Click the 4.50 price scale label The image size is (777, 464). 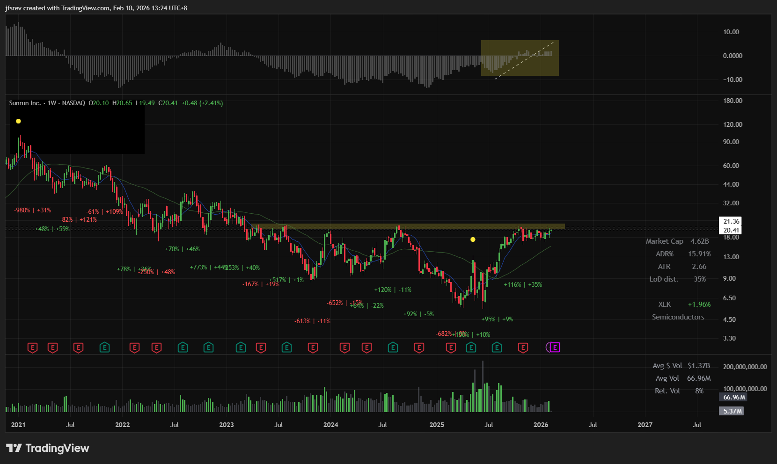click(x=729, y=319)
